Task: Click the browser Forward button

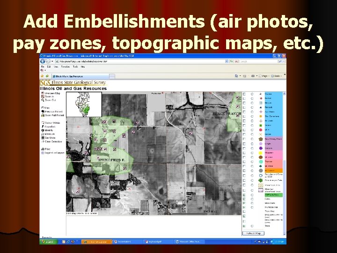Action: coord(48,61)
